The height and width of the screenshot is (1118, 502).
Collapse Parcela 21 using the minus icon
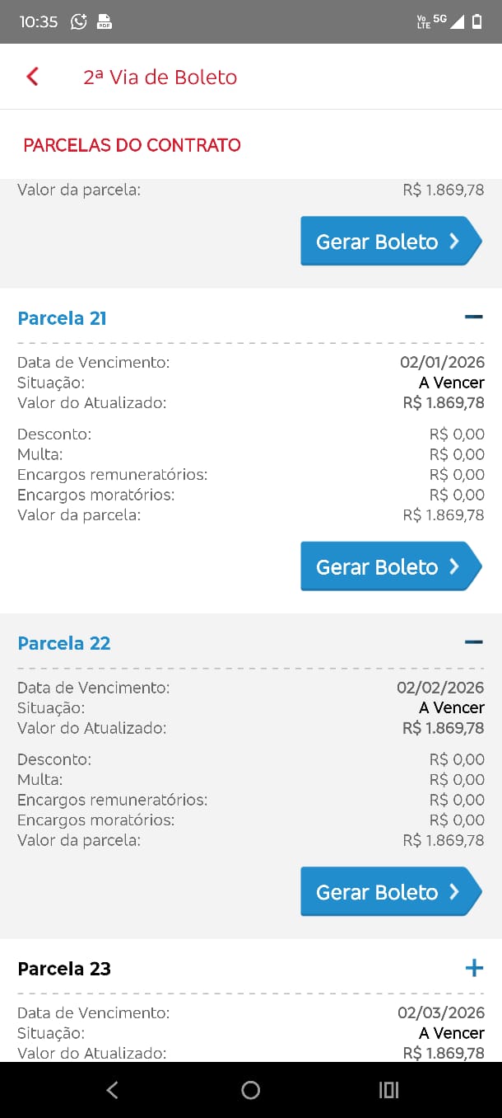pos(473,317)
